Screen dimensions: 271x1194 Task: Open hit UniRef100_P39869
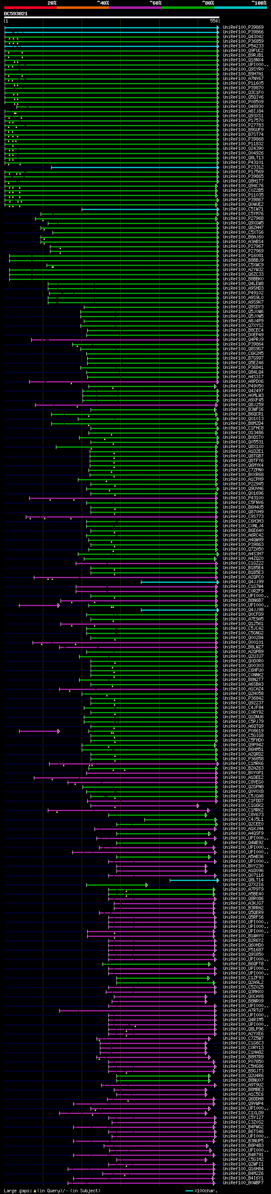pos(243,28)
